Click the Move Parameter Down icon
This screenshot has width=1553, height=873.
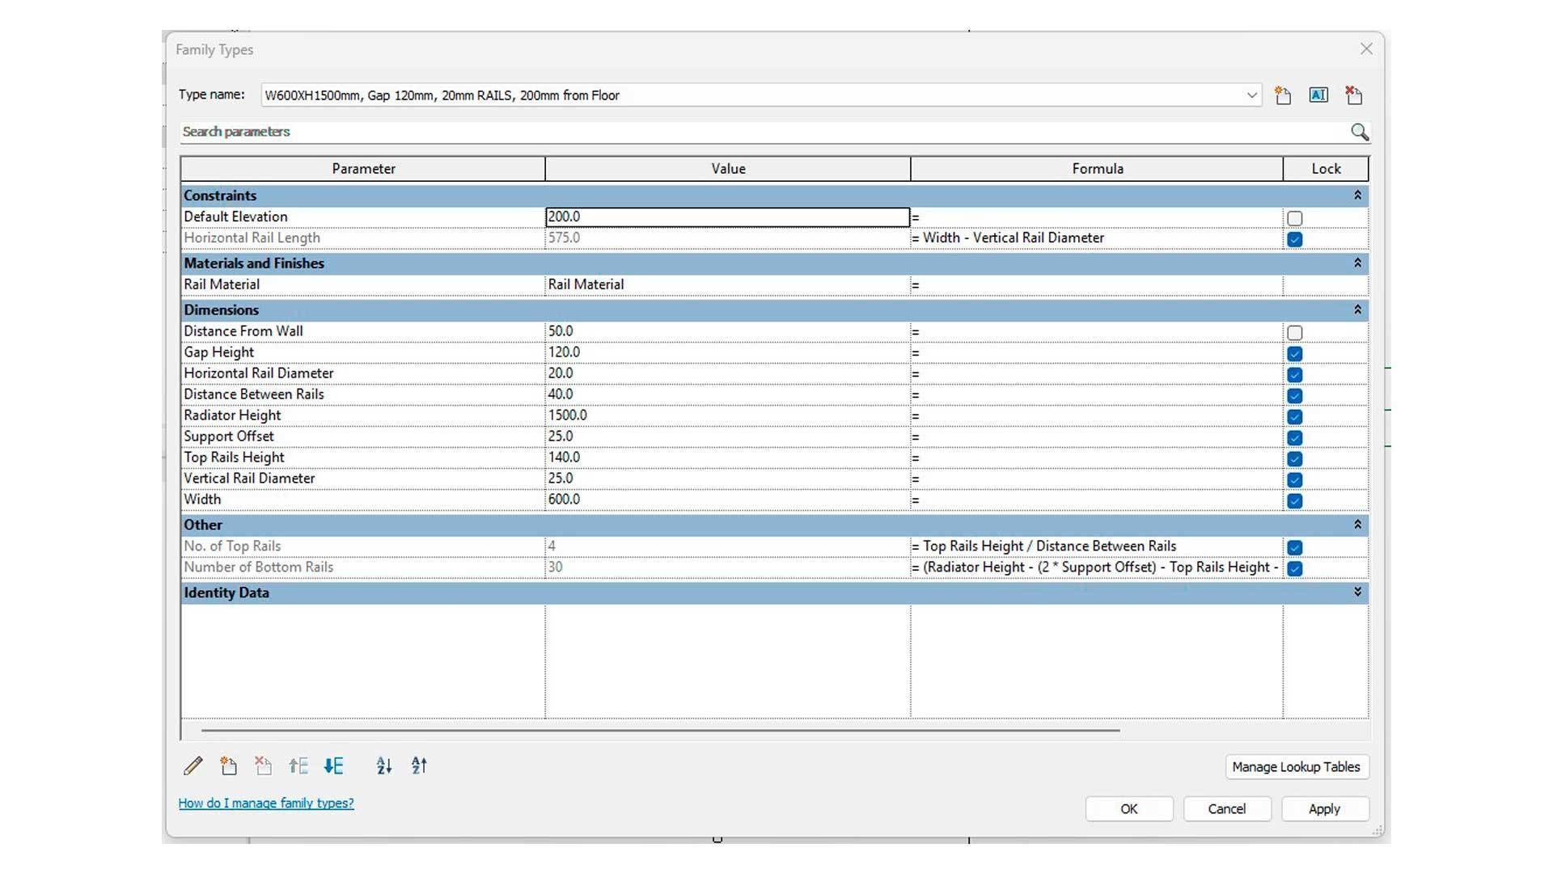point(333,765)
